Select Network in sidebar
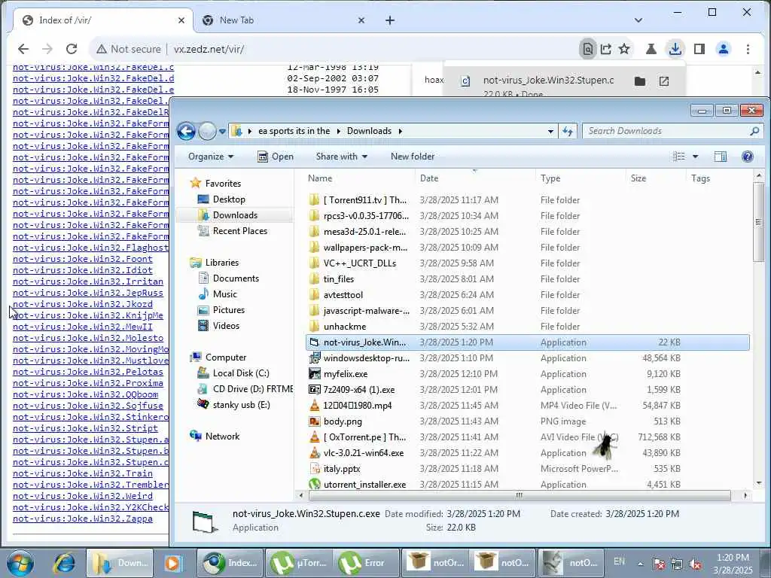771x578 pixels. 222,436
